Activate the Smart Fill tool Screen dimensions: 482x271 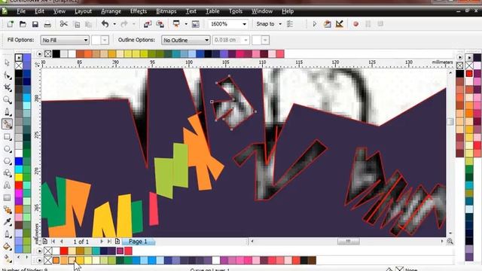(x=7, y=124)
